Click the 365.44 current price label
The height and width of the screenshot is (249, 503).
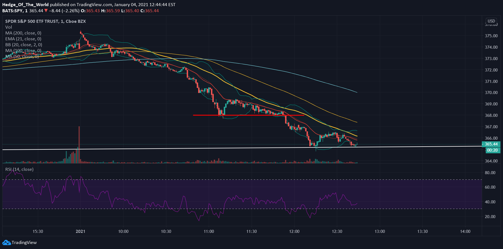point(491,144)
